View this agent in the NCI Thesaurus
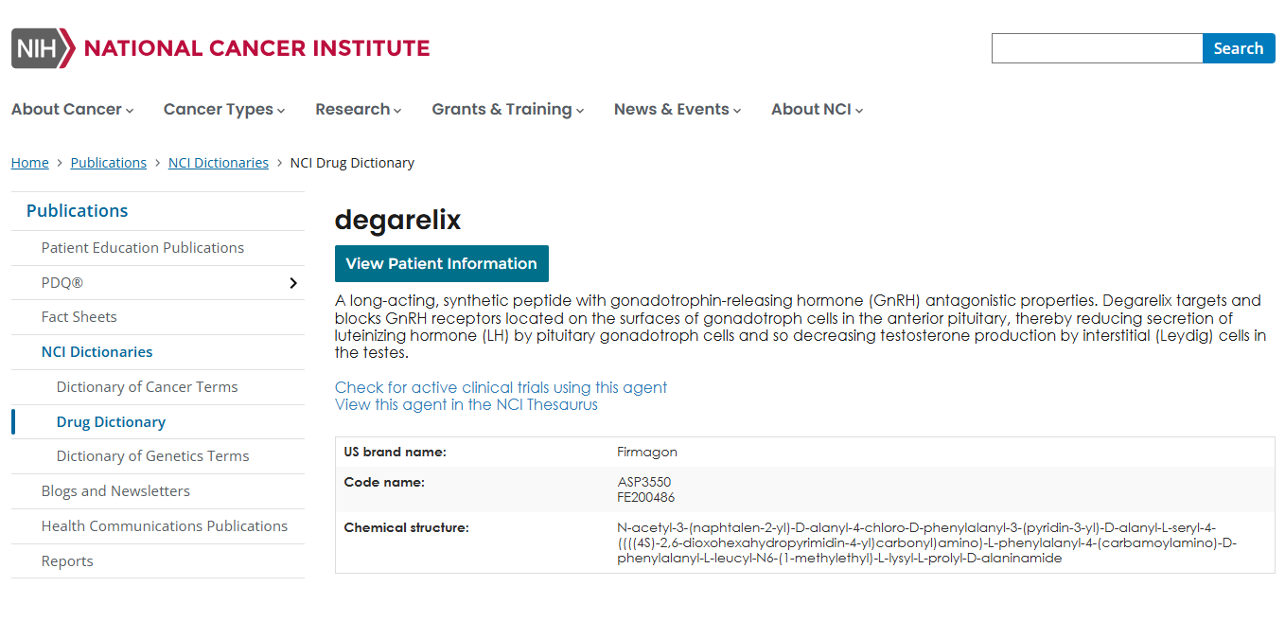1285x622 pixels. coord(466,404)
